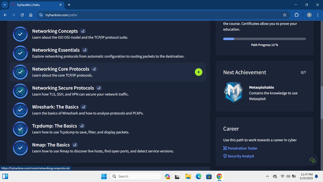
Task: Open the green chat support bubble
Action: point(313,160)
